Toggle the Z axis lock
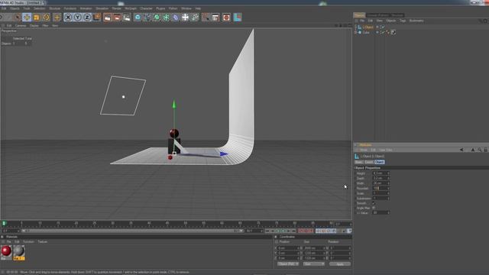This screenshot has height=275, width=489. (x=87, y=18)
